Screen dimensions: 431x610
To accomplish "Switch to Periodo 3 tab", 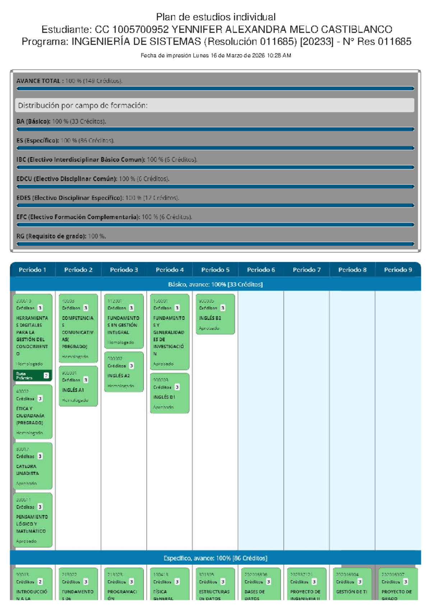I will tap(124, 270).
